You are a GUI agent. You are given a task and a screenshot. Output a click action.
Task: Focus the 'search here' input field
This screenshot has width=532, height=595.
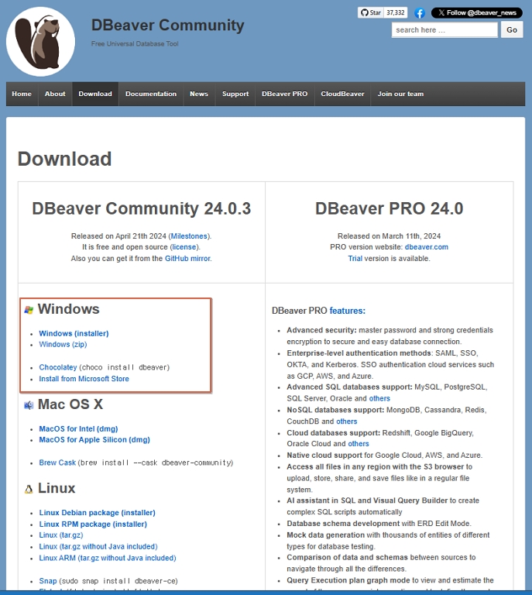pos(444,29)
